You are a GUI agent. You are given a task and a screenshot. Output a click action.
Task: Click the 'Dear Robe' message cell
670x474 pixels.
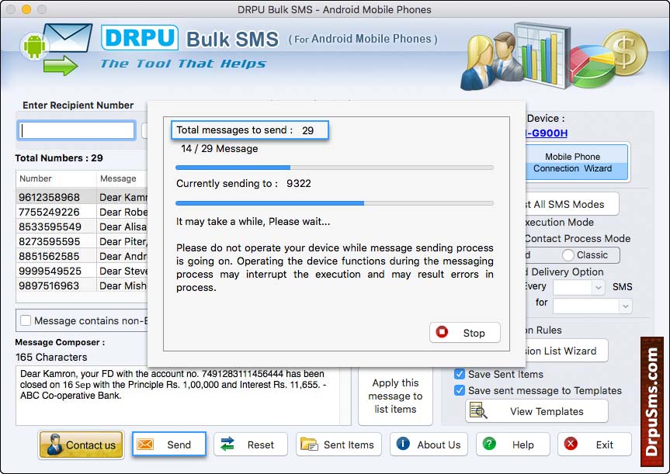[x=123, y=212]
